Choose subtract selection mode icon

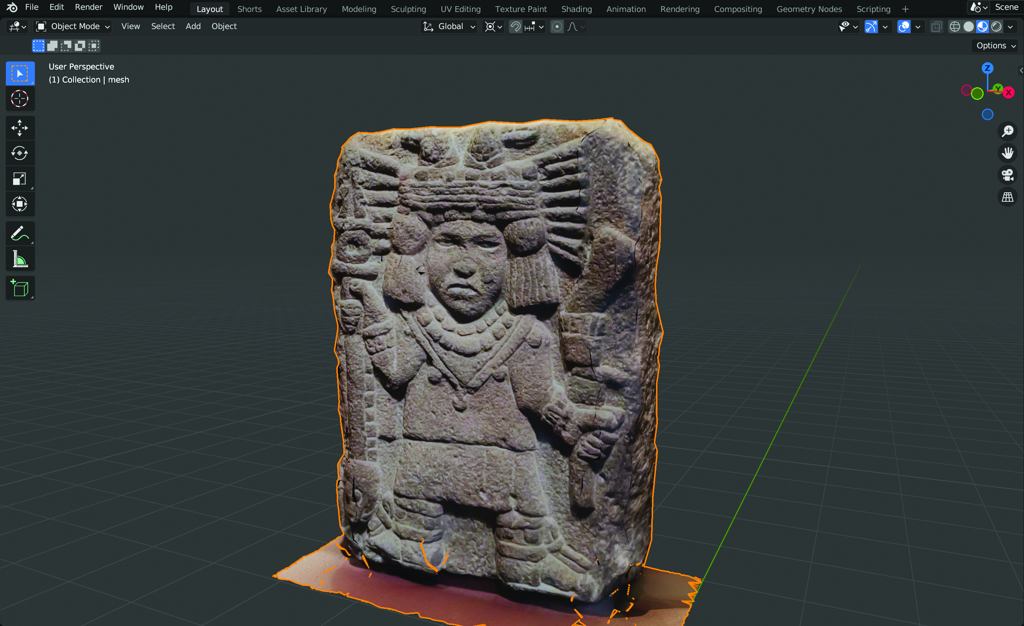(x=66, y=46)
